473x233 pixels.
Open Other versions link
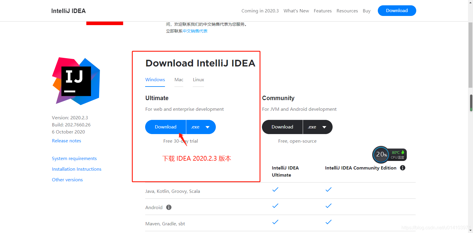(67, 180)
